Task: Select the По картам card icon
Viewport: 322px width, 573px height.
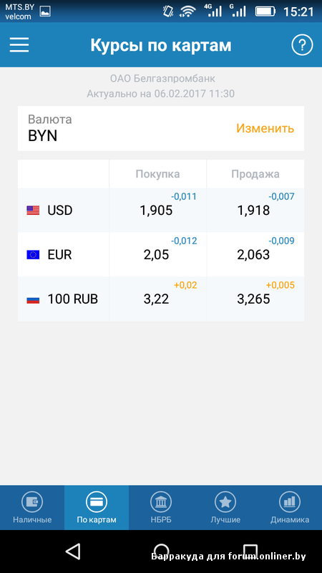Action: coord(97,502)
